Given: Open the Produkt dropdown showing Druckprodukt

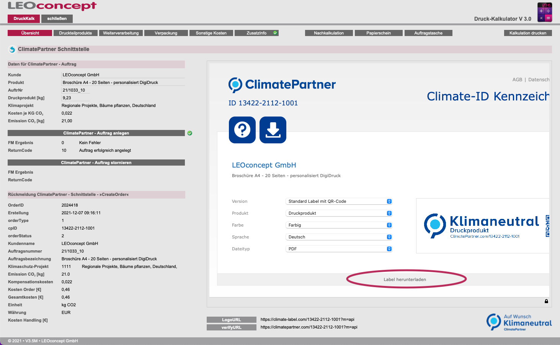Looking at the screenshot, I should (339, 213).
